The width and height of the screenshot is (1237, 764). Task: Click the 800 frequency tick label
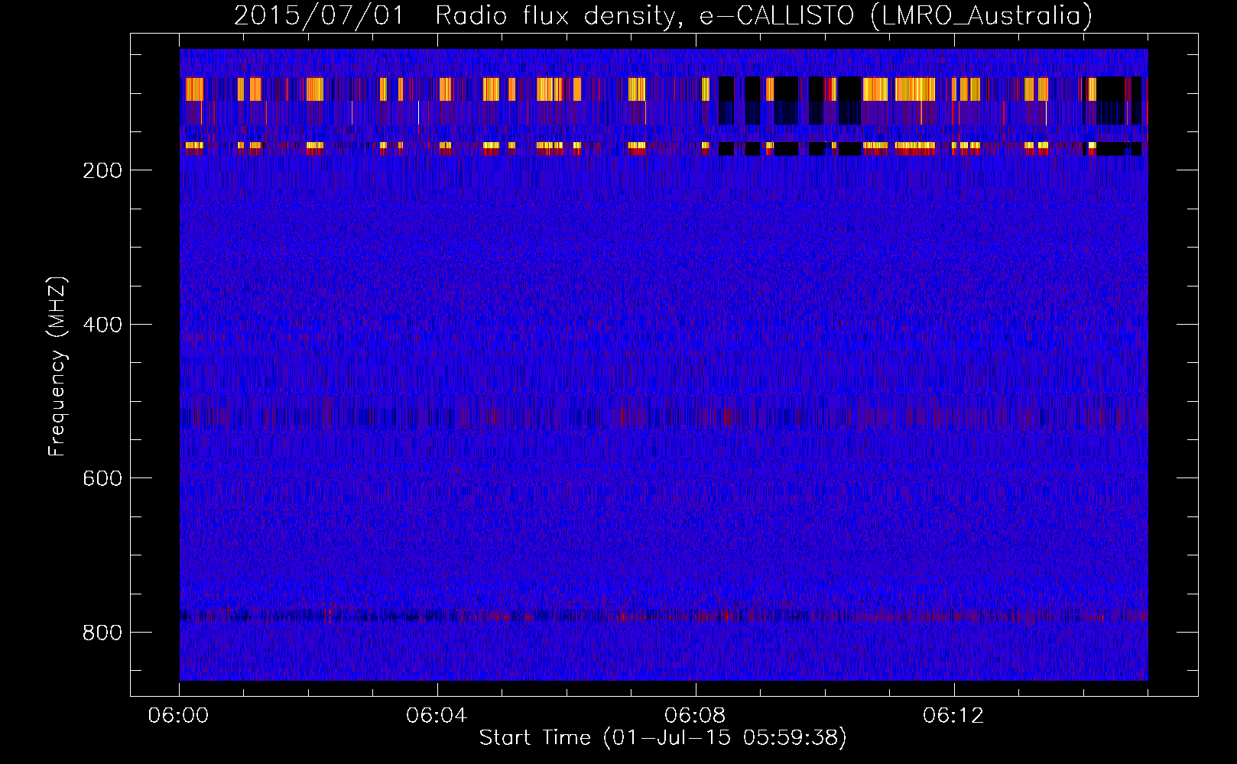coord(102,633)
